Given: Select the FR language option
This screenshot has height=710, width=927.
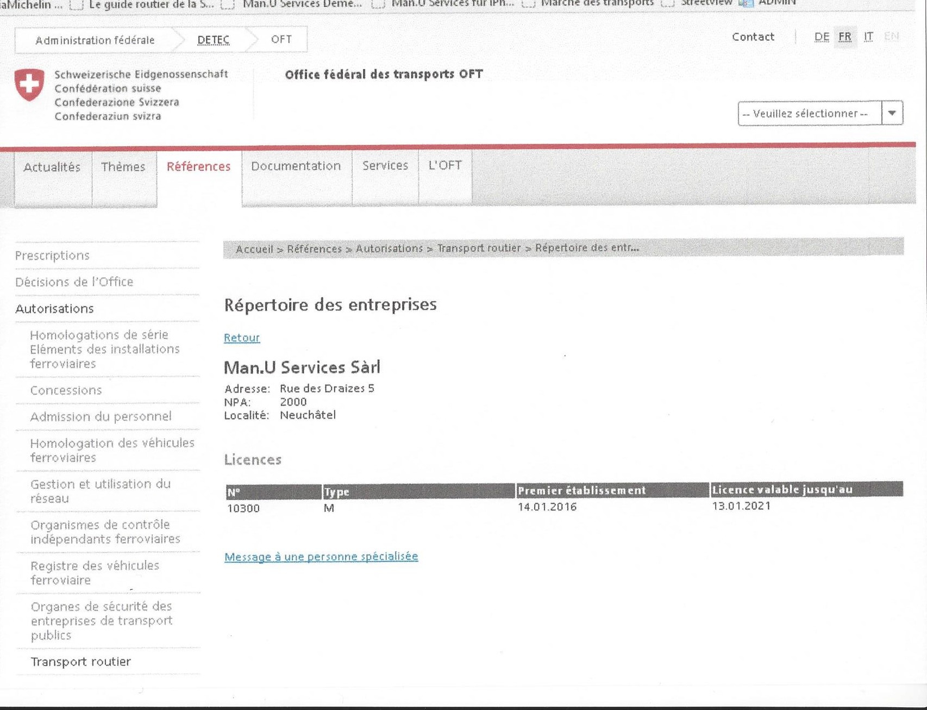Looking at the screenshot, I should pyautogui.click(x=845, y=37).
